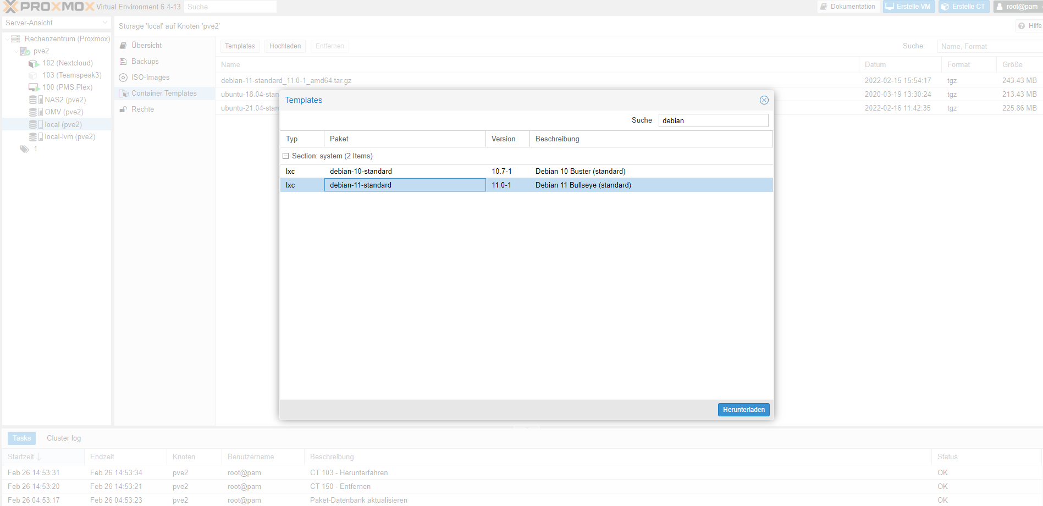Sort by Größe column header
This screenshot has width=1043, height=506.
point(1019,64)
